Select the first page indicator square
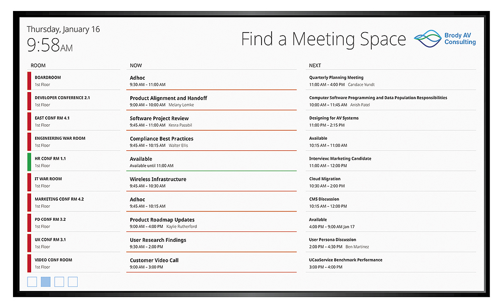 (x=32, y=281)
